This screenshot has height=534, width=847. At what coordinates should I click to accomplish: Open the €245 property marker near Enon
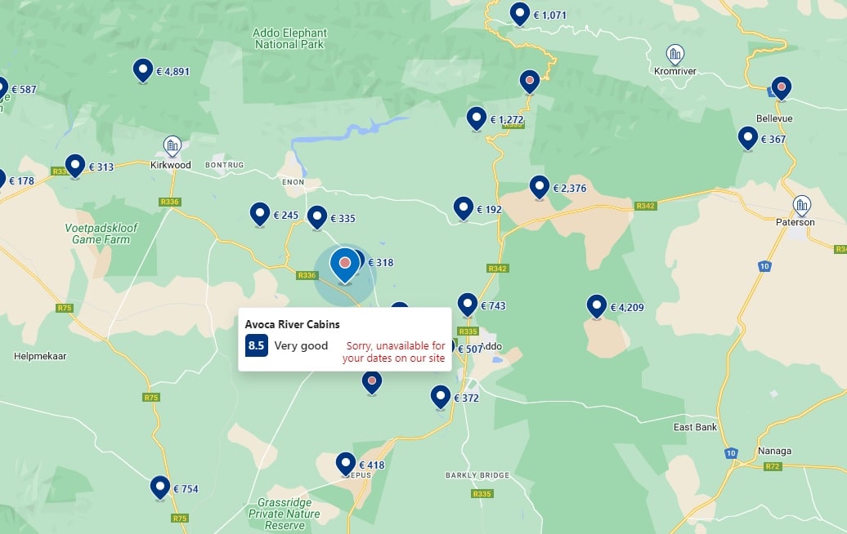258,211
